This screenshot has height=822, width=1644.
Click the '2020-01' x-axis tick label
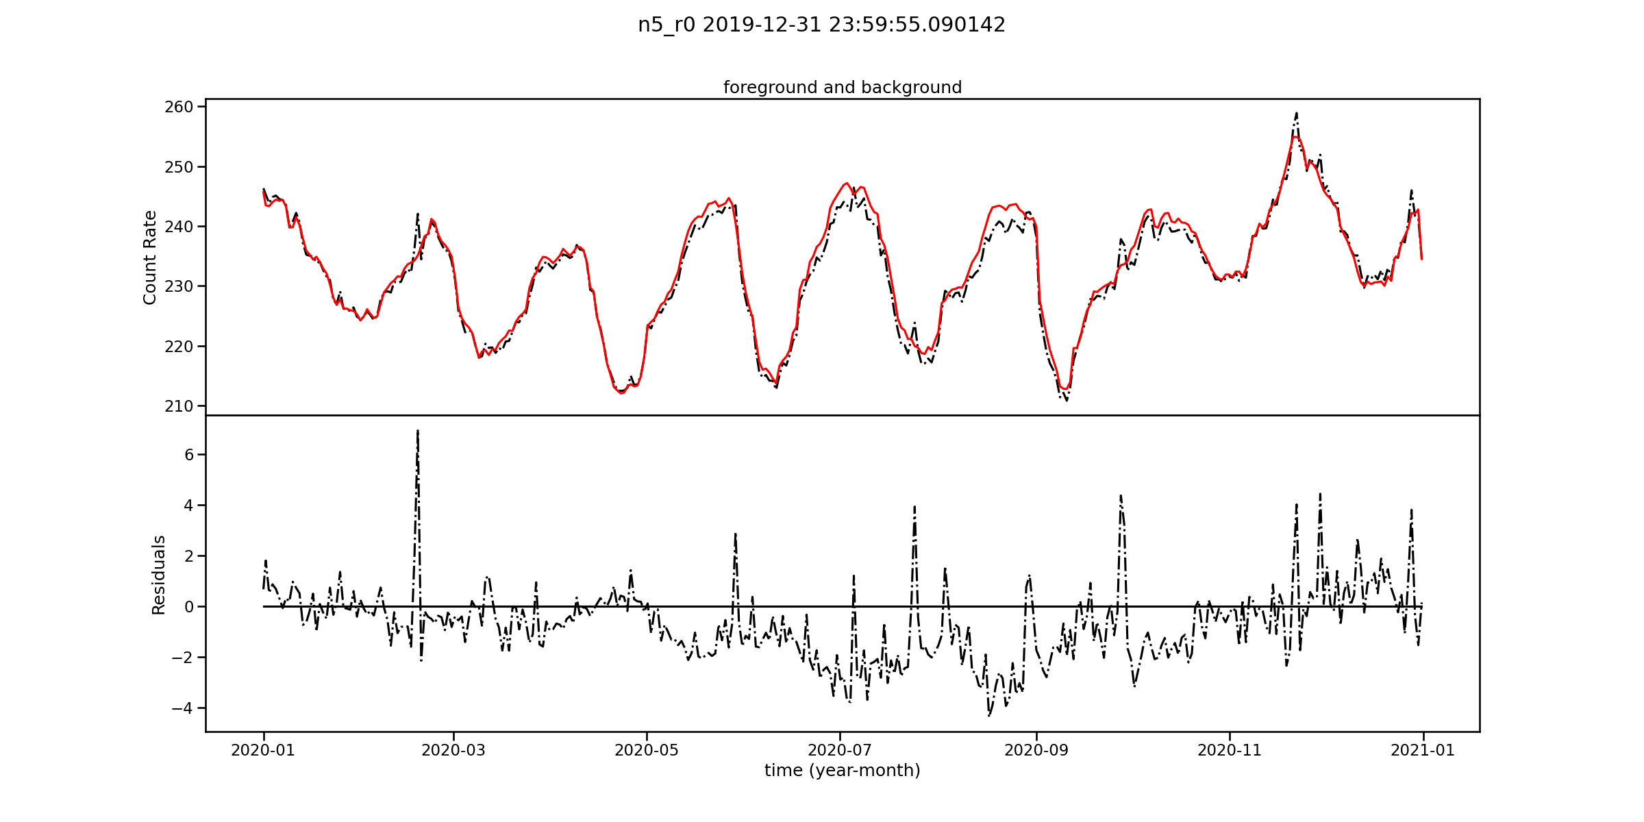pos(263,750)
